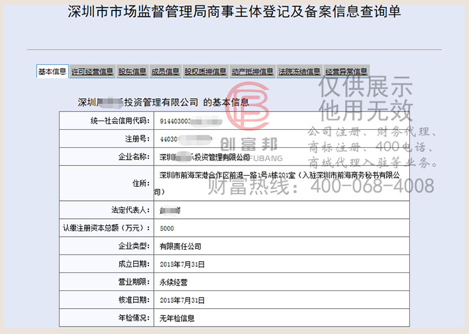469x334 pixels.
Task: Click the 企业名称 label cell
Action: (x=107, y=156)
